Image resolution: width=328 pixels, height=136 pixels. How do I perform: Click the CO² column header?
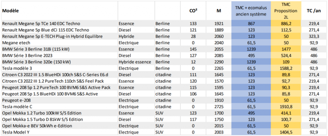[193, 11]
